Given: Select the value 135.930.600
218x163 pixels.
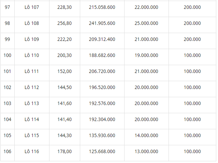Looking at the screenshot, I should 102,135.
